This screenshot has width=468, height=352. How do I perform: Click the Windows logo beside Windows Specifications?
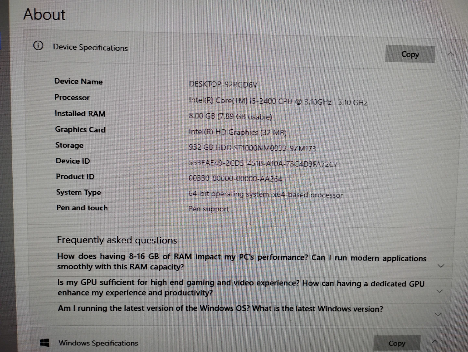point(45,342)
